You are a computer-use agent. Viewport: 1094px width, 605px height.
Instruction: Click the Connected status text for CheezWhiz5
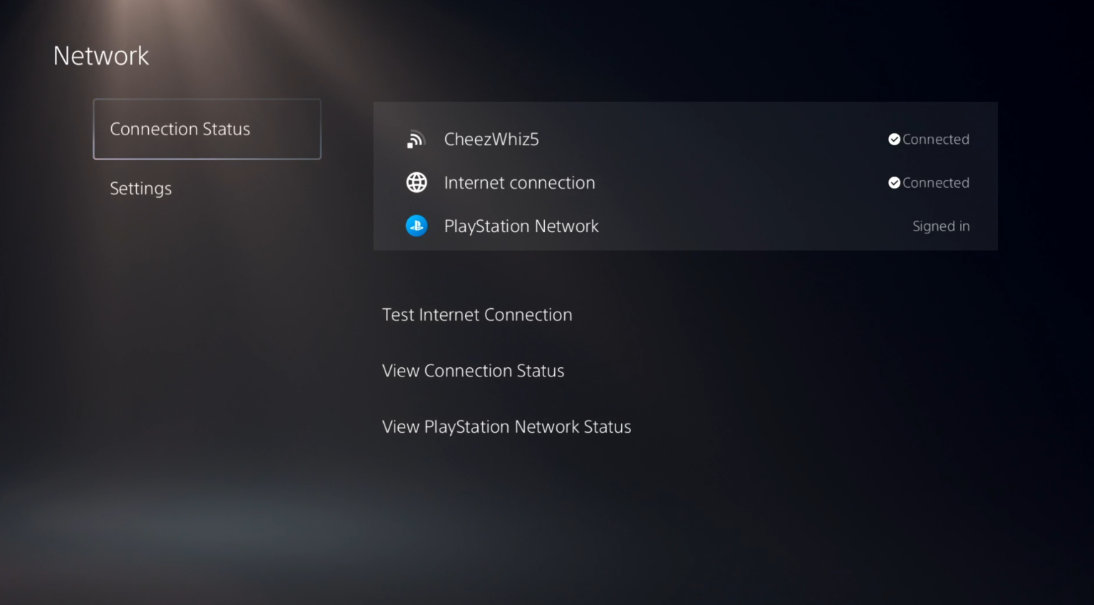(x=936, y=140)
